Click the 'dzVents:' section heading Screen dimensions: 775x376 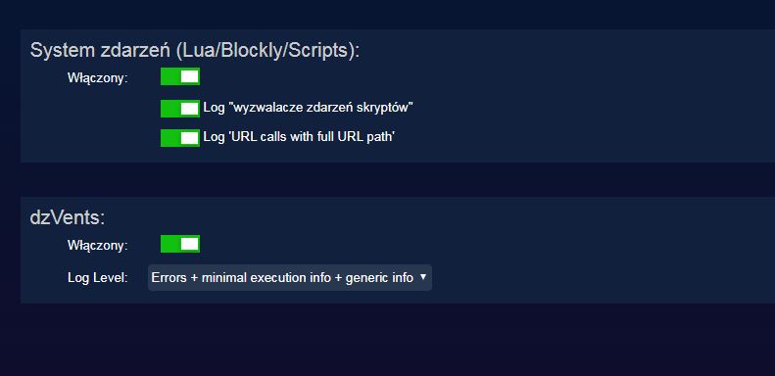point(68,217)
